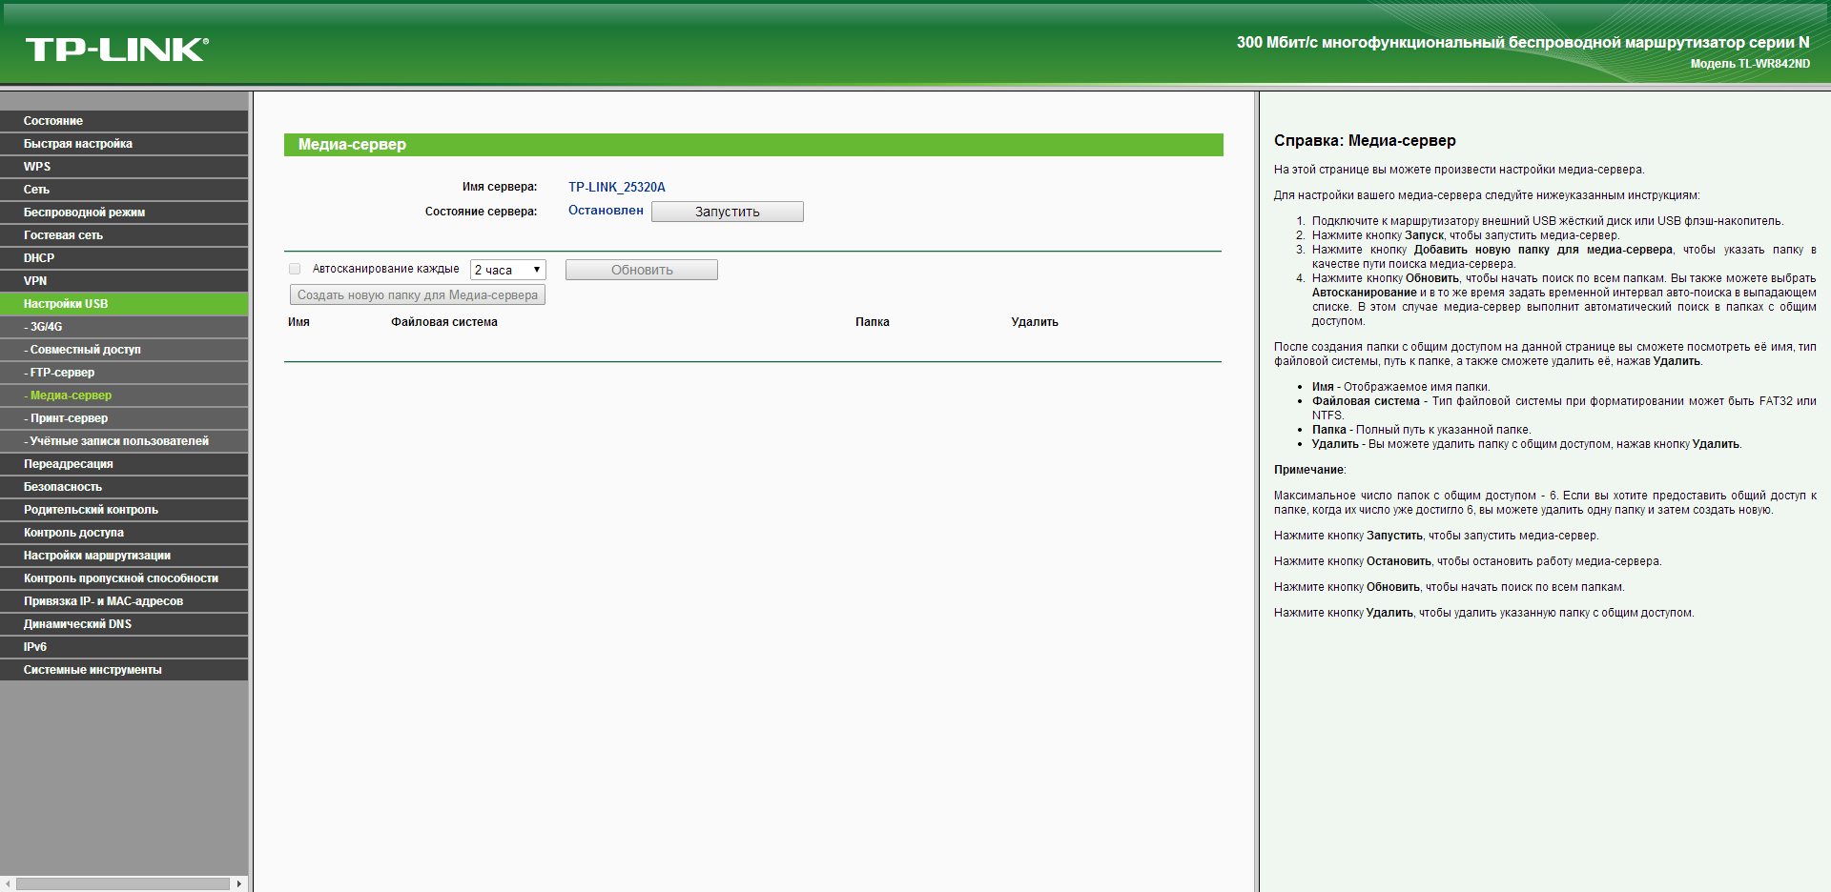1831x892 pixels.
Task: Go to Гостевая сеть
Action: (124, 235)
